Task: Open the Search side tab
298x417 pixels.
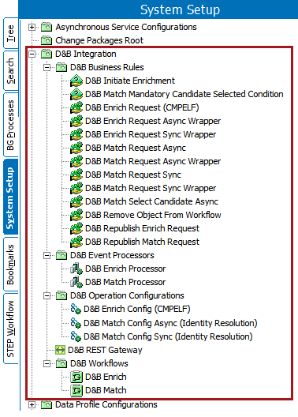Action: (10, 71)
